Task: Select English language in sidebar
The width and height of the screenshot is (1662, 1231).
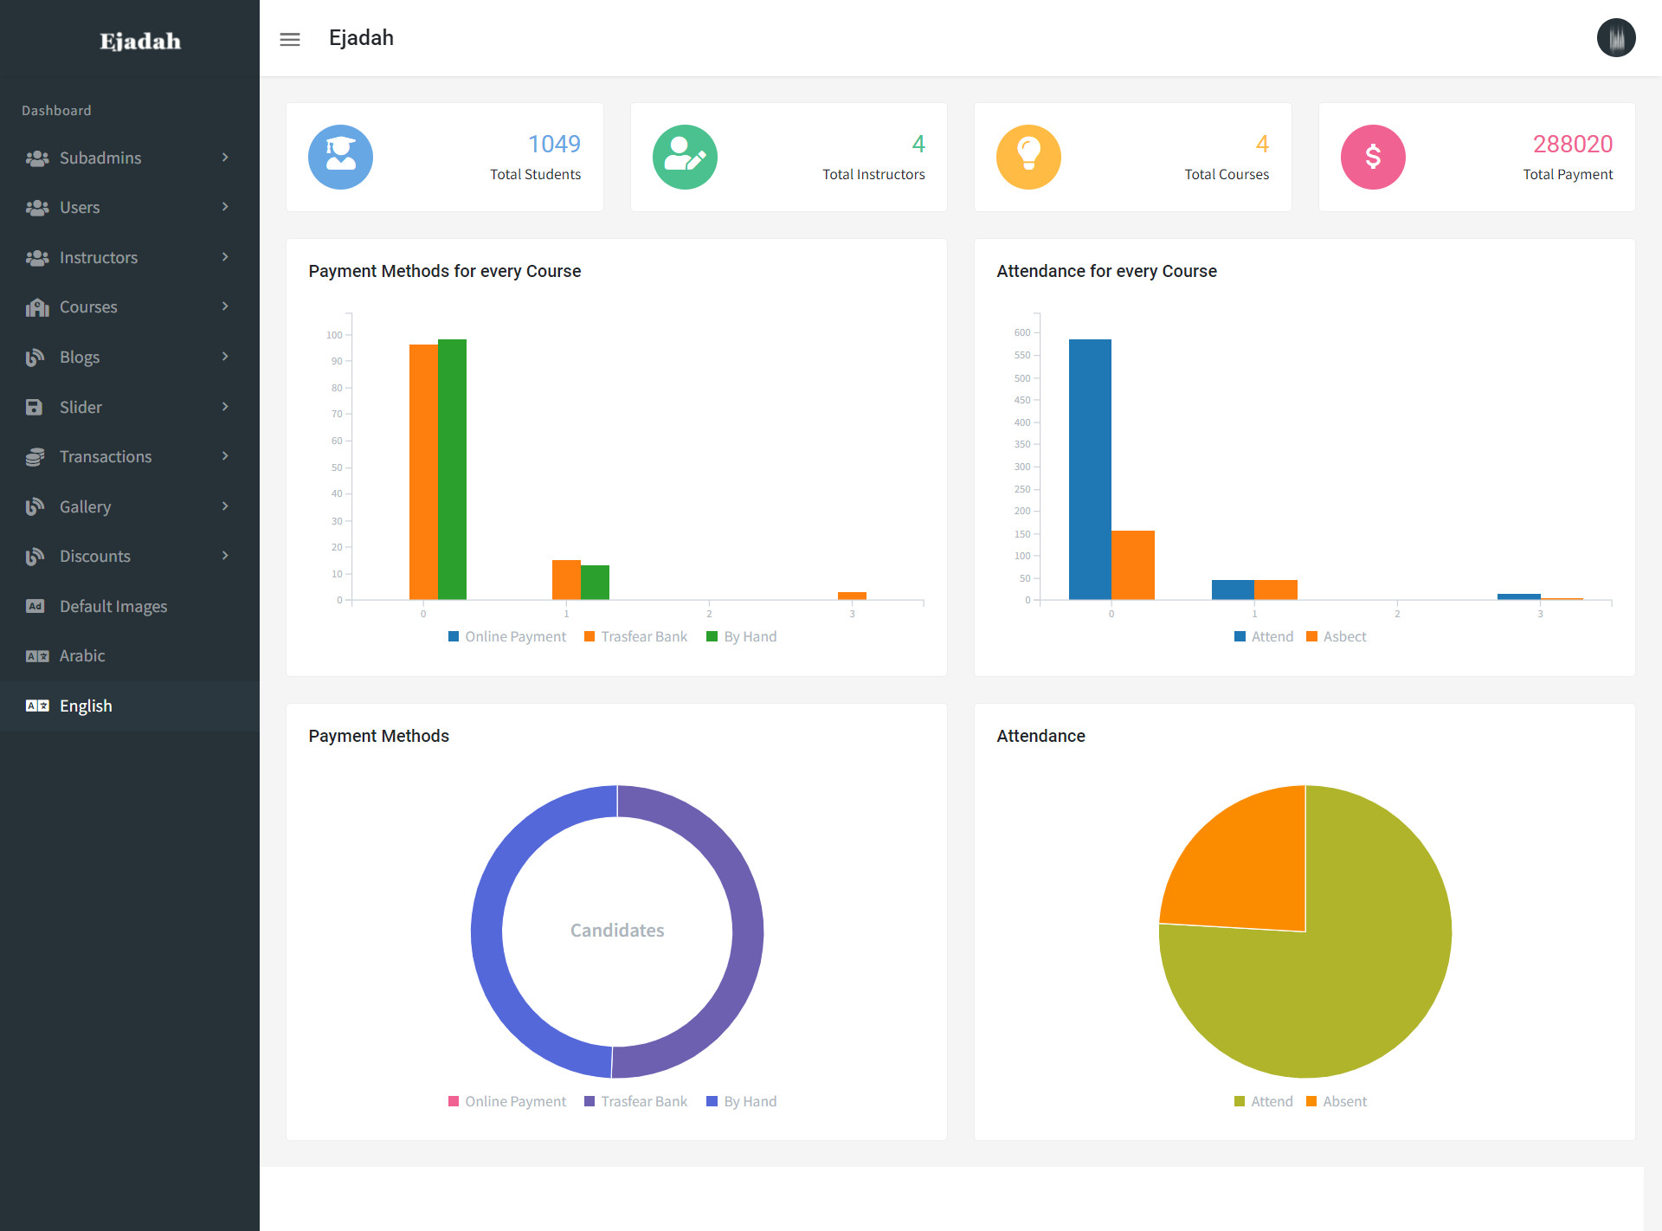Action: click(86, 706)
